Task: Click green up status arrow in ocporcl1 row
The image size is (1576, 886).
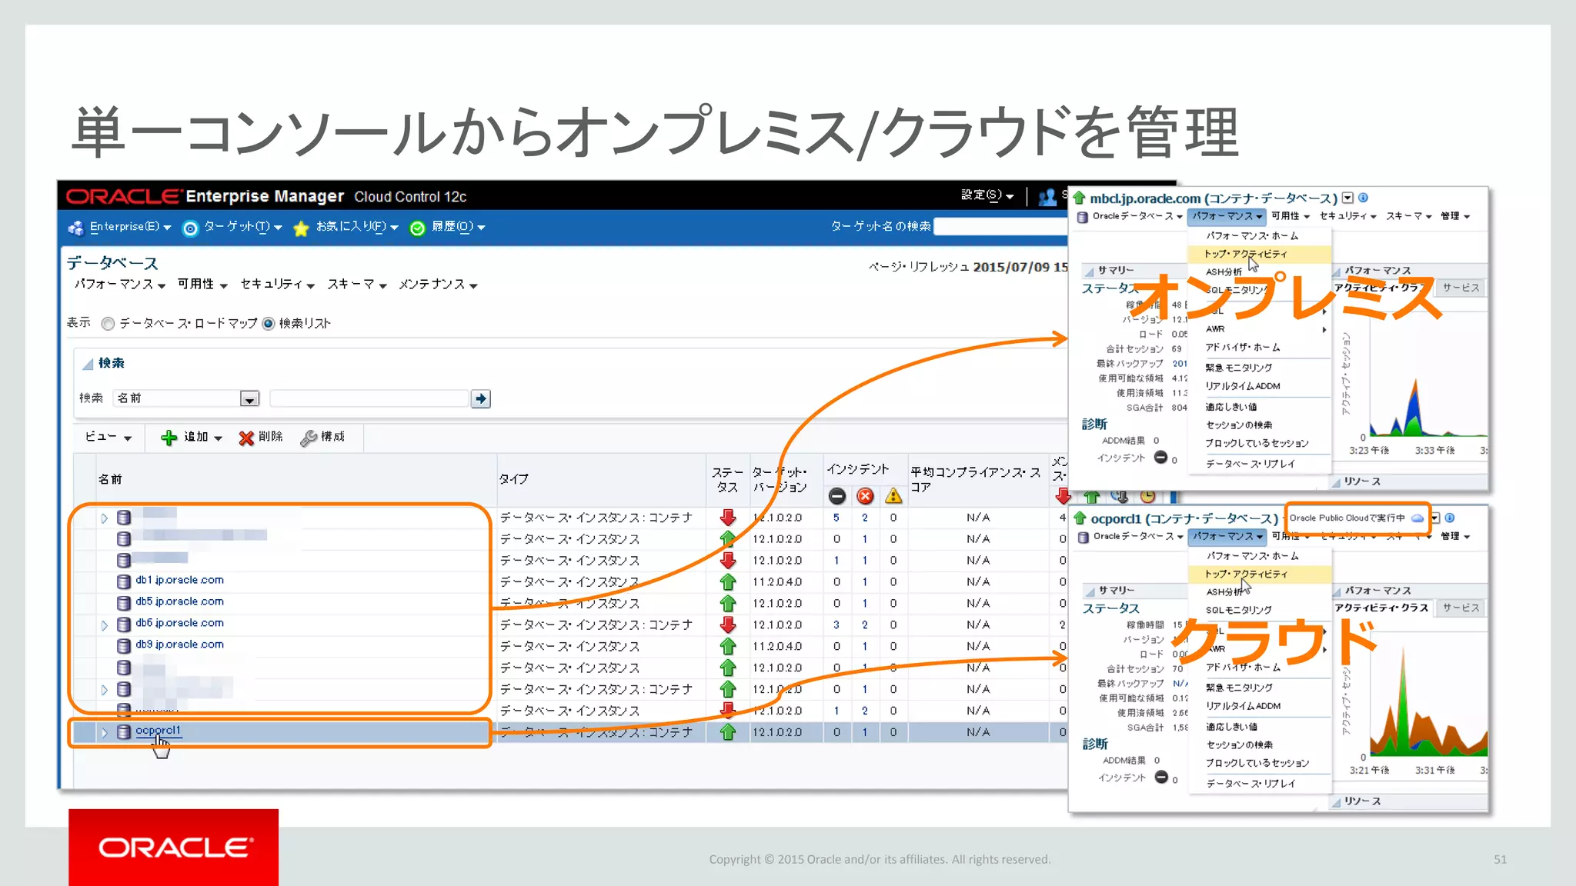Action: (x=727, y=732)
